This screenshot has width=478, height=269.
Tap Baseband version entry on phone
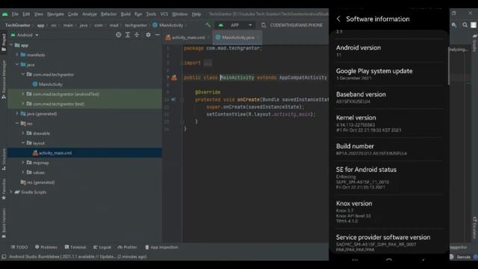click(x=389, y=98)
